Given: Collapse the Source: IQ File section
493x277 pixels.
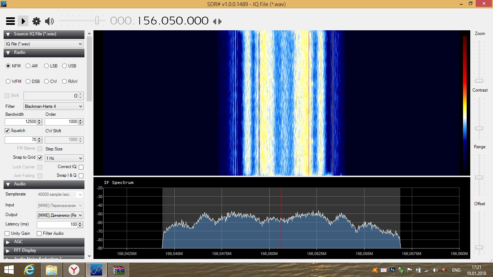Looking at the screenshot, I should tap(44, 34).
